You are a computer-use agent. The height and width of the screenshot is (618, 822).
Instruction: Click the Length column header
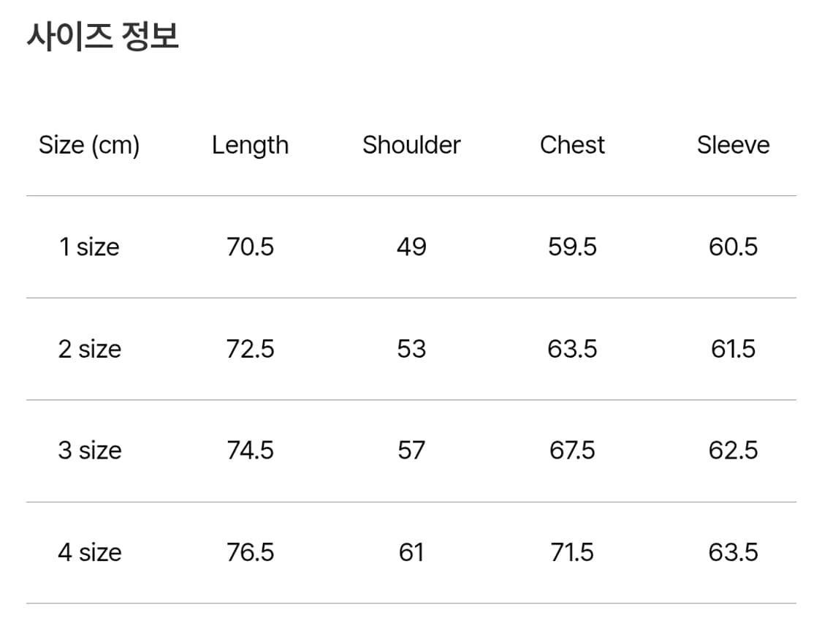[250, 145]
